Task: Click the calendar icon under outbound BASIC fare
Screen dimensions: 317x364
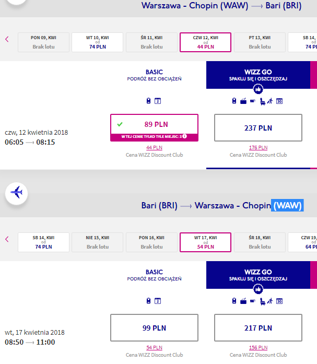Action: [158, 101]
